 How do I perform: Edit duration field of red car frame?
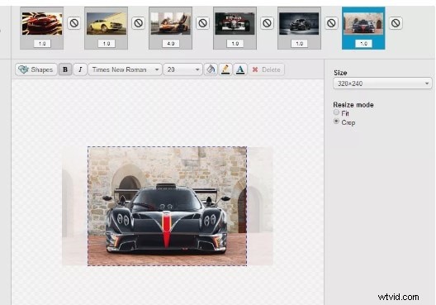[x=42, y=44]
